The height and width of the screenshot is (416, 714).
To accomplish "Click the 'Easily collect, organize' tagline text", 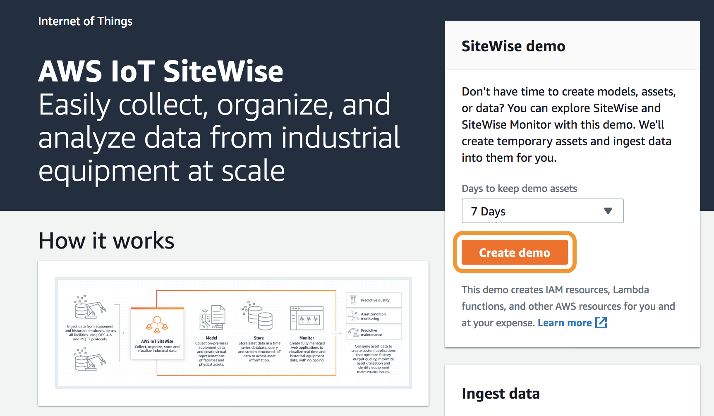I will pyautogui.click(x=219, y=138).
